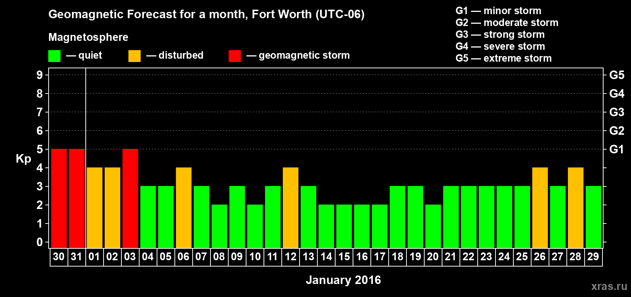Click the orange bar for day 26
Viewport: 631px width, 297px height.
540,208
